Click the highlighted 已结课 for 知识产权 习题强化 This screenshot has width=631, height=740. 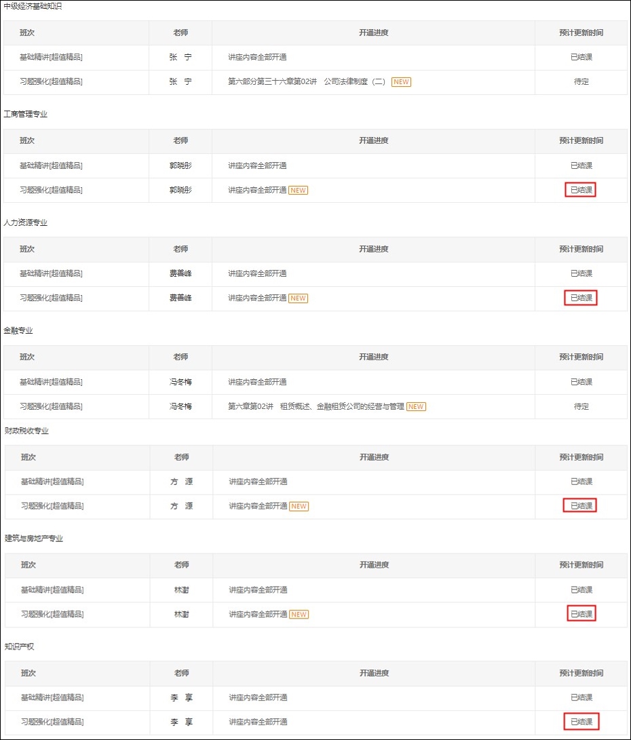pos(580,721)
